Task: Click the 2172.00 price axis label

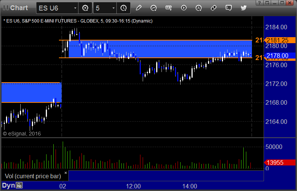Action: click(276, 84)
